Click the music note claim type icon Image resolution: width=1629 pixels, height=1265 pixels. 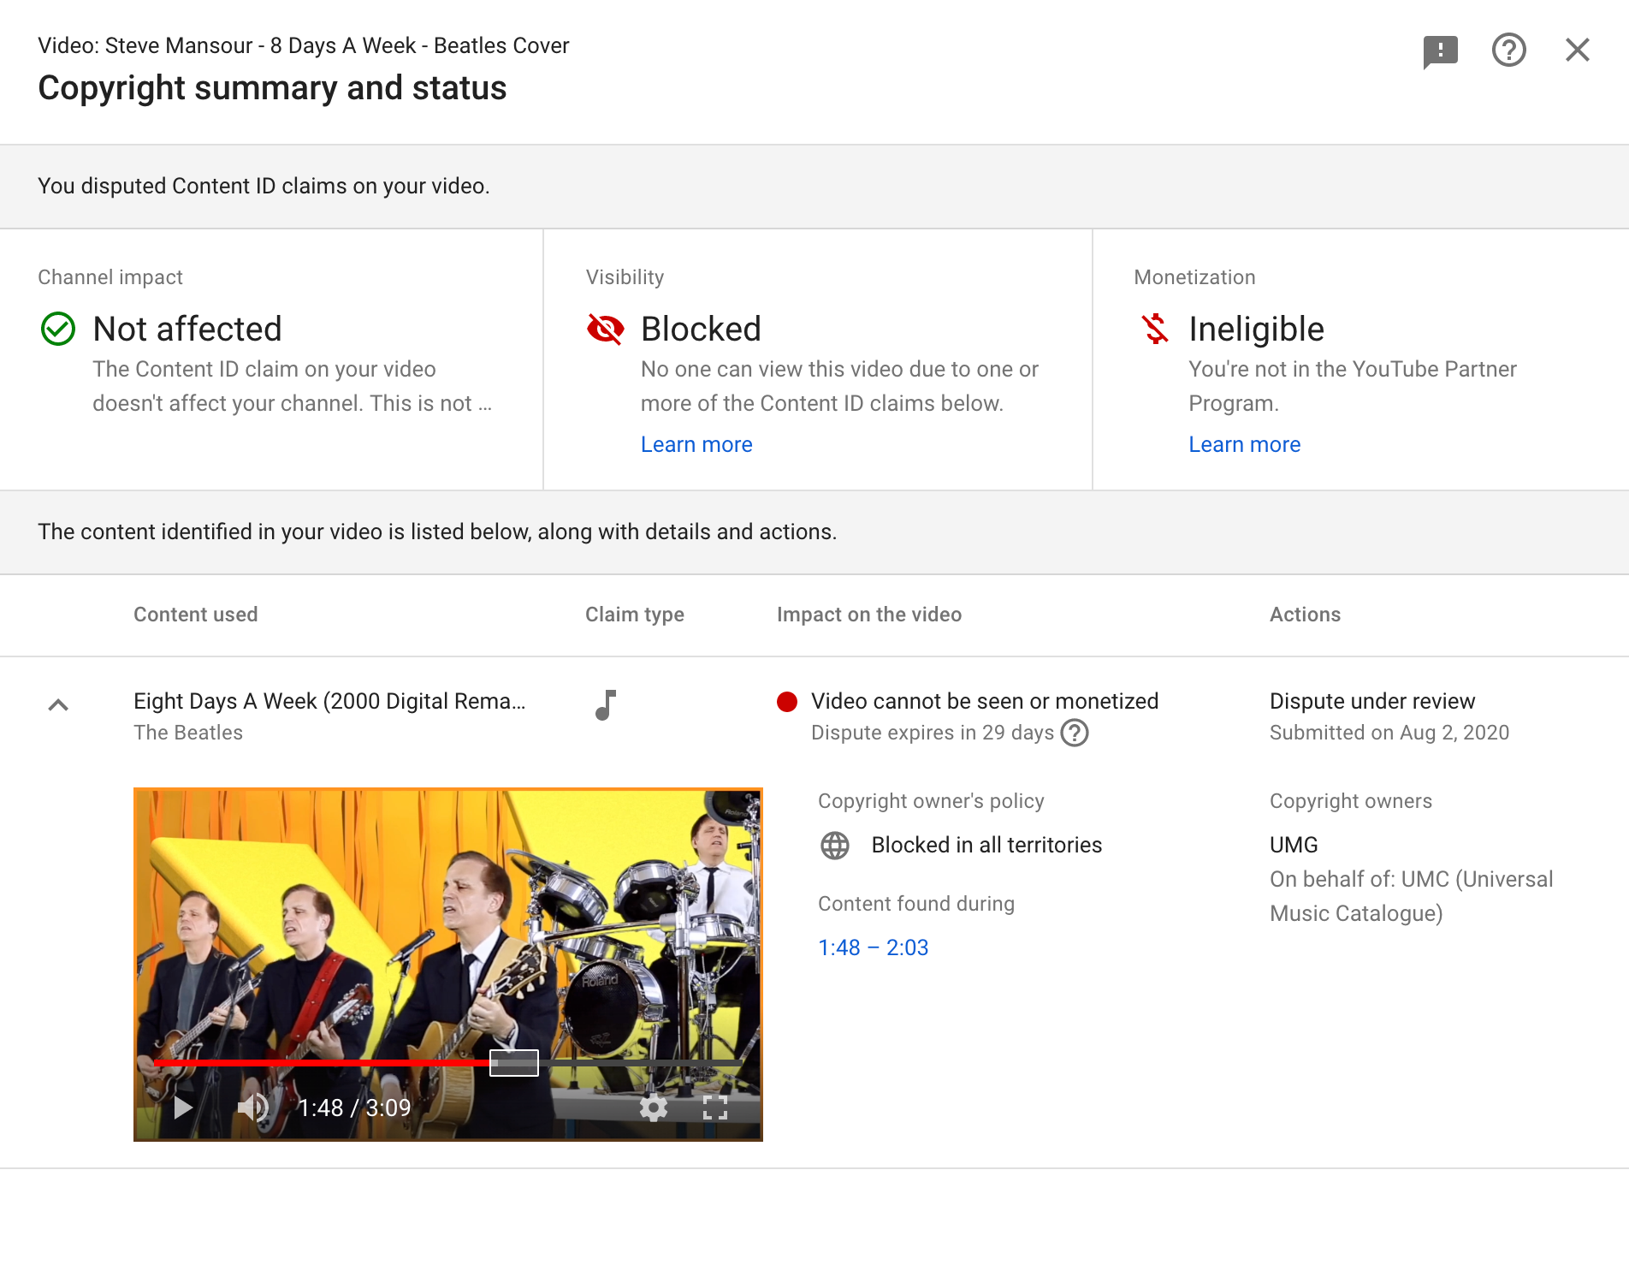click(606, 705)
